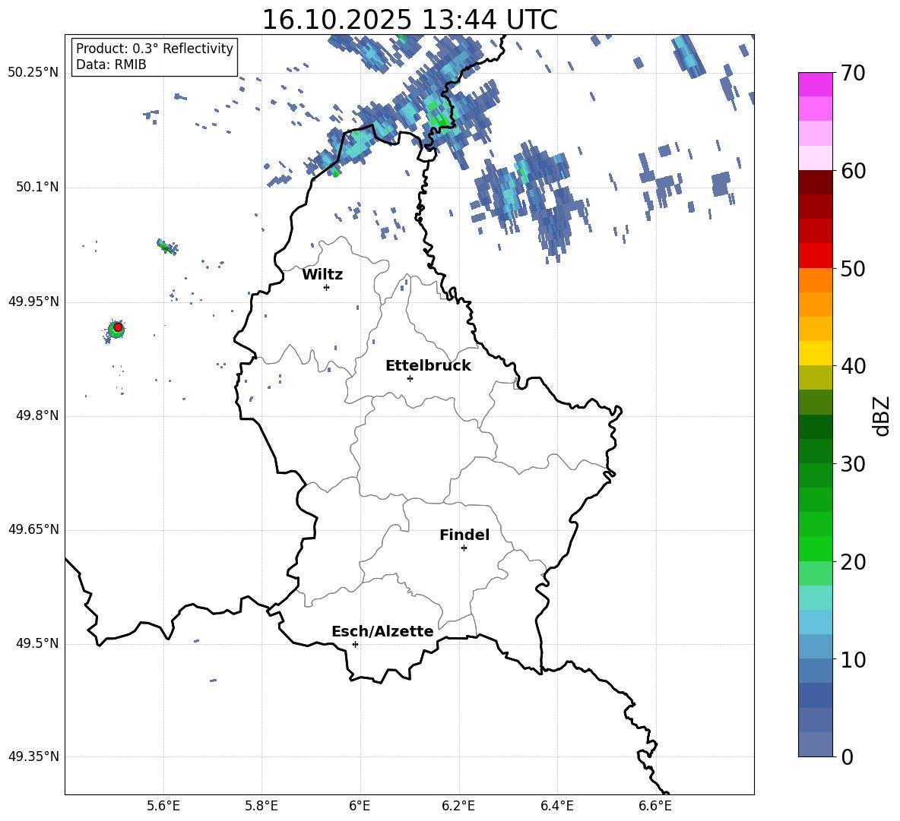Click the dark maroon colorbar segment below 60
The width and height of the screenshot is (900, 821).
tap(815, 182)
